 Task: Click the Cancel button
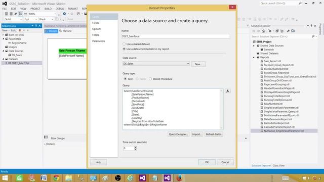(x=225, y=162)
